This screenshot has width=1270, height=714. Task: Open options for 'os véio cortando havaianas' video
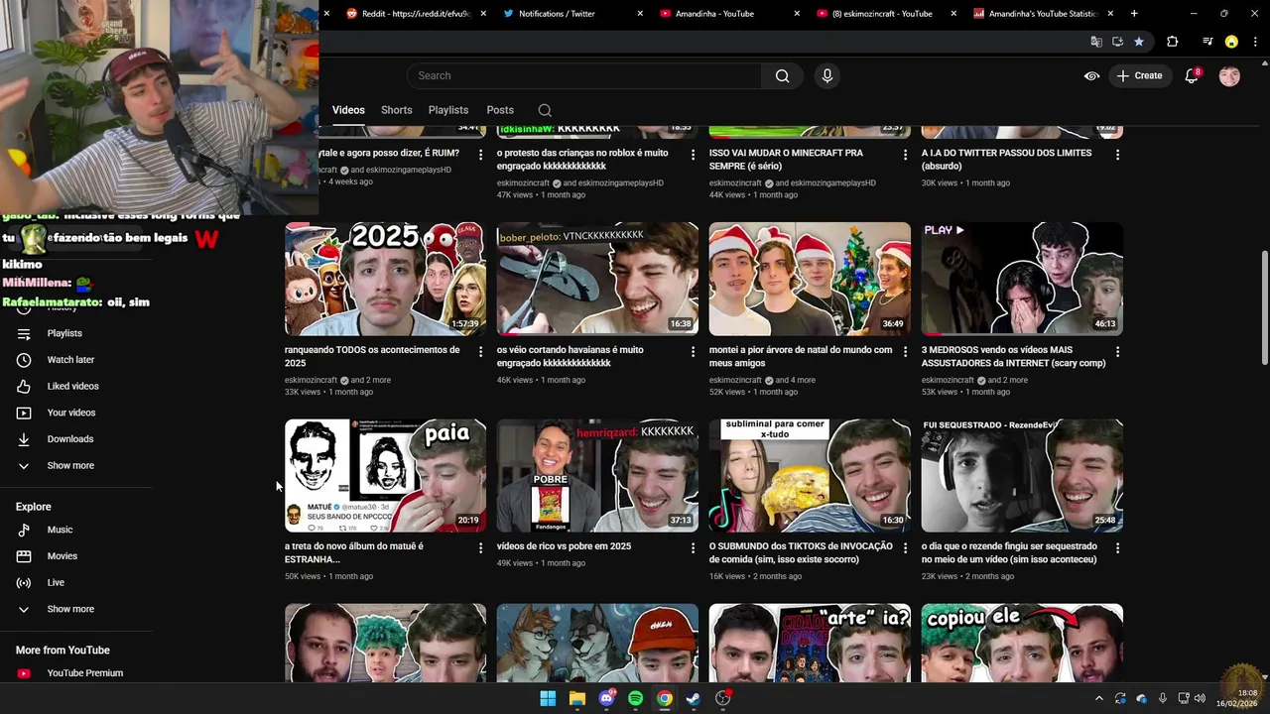point(693,352)
